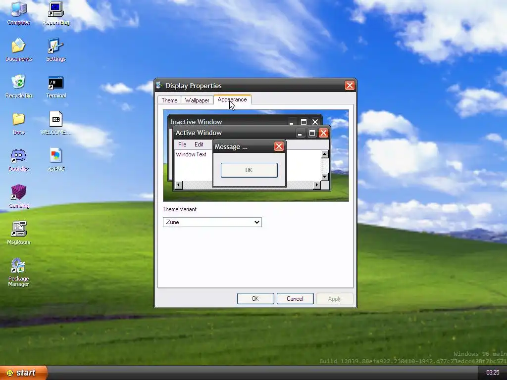Open the Settings desktop shortcut
Screen dimensions: 507x380
point(56,50)
